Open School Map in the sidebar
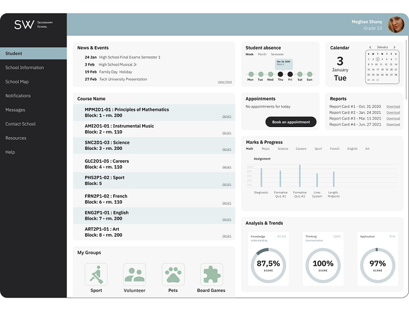The width and height of the screenshot is (409, 311). tap(17, 82)
